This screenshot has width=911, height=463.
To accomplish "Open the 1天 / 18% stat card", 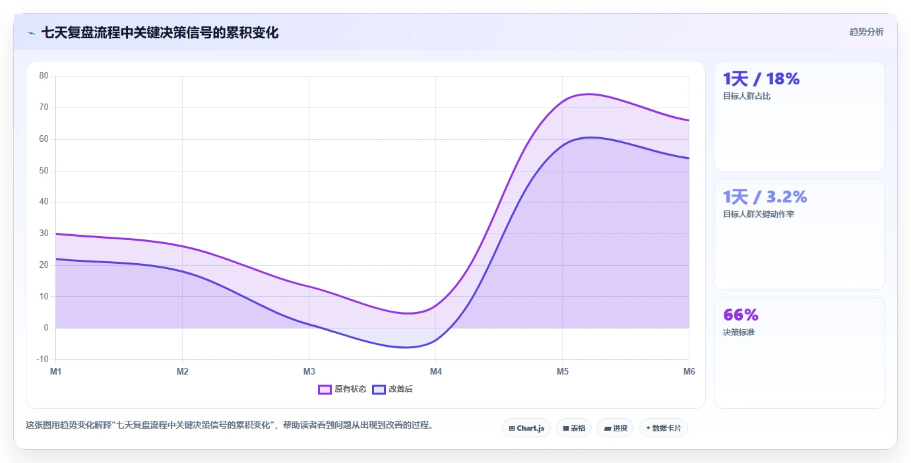I will tap(799, 117).
